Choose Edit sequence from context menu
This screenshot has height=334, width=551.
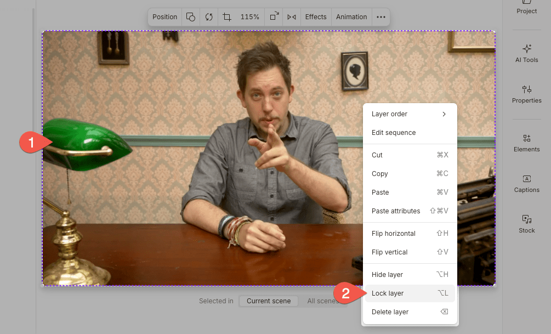pyautogui.click(x=410, y=133)
